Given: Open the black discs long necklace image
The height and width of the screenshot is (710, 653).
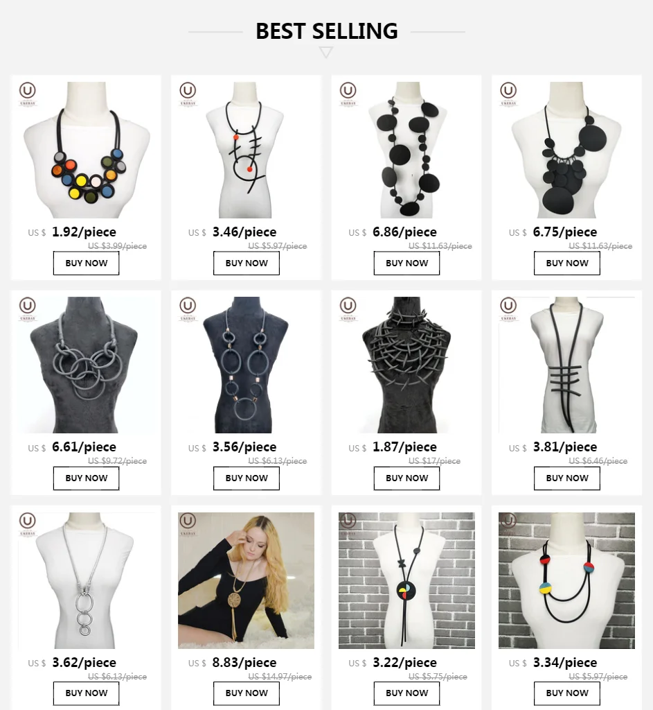Looking at the screenshot, I should pyautogui.click(x=406, y=150).
